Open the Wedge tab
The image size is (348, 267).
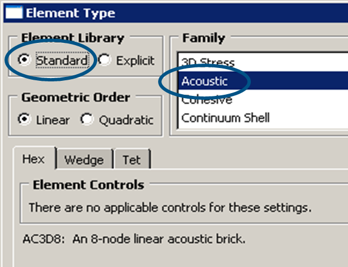click(x=84, y=160)
